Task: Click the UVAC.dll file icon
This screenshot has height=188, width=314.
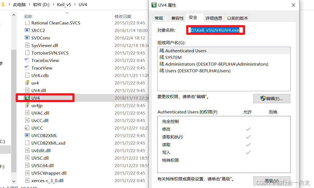Action: pyautogui.click(x=27, y=113)
